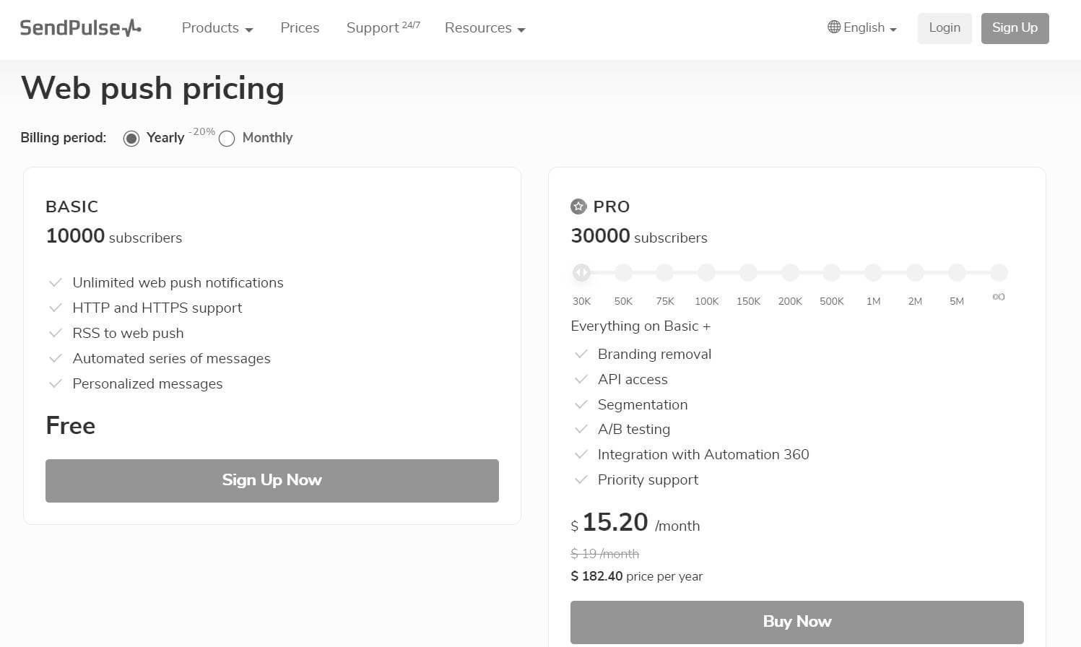Image resolution: width=1081 pixels, height=647 pixels.
Task: Click checkmark beside Priority support
Action: [581, 479]
